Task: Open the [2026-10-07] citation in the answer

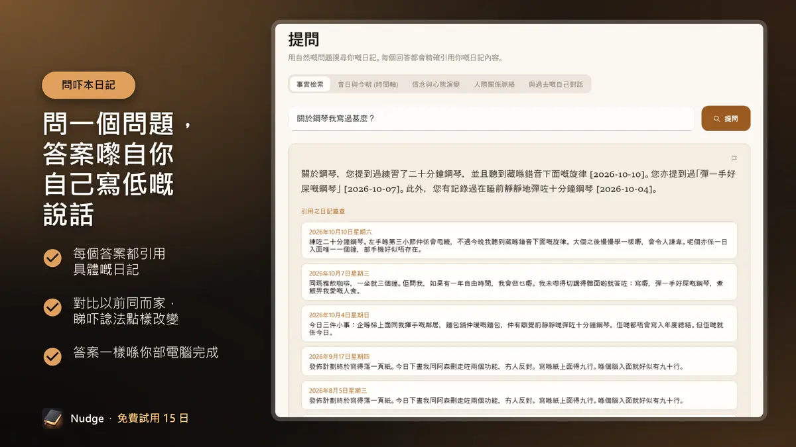Action: 373,189
